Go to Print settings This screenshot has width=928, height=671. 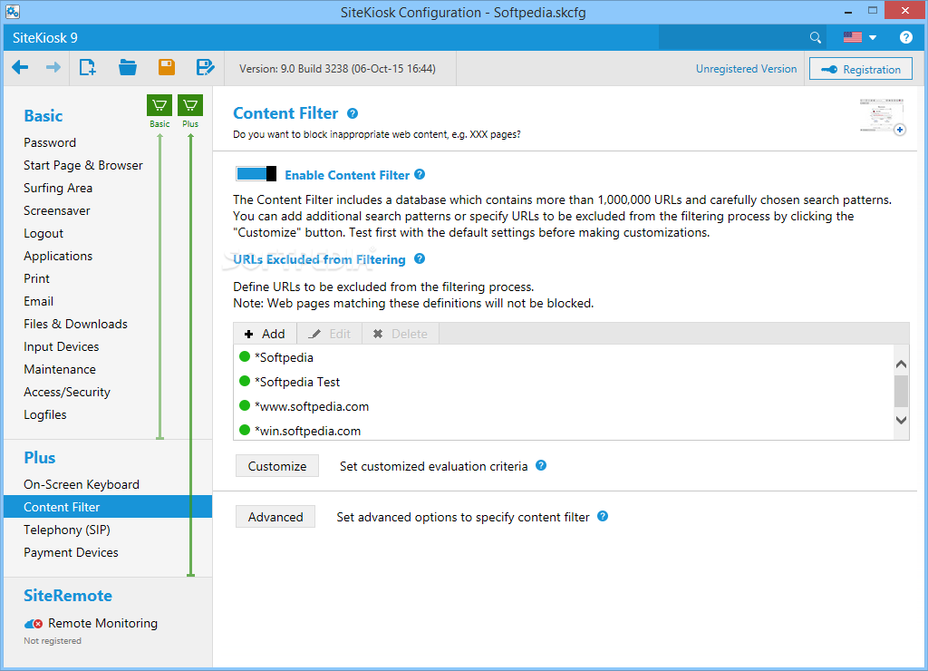[36, 278]
